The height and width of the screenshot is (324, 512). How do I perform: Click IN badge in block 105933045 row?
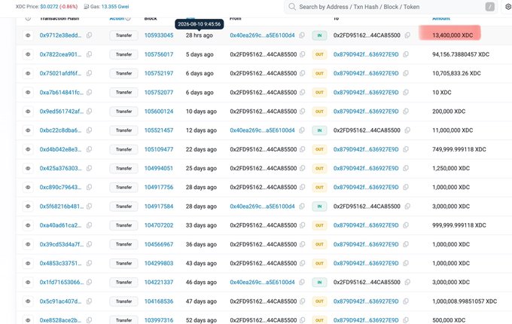click(x=319, y=35)
